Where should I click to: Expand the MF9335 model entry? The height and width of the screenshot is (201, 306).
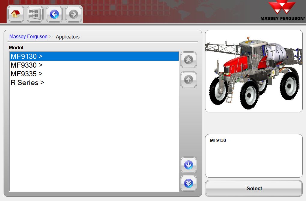[26, 74]
